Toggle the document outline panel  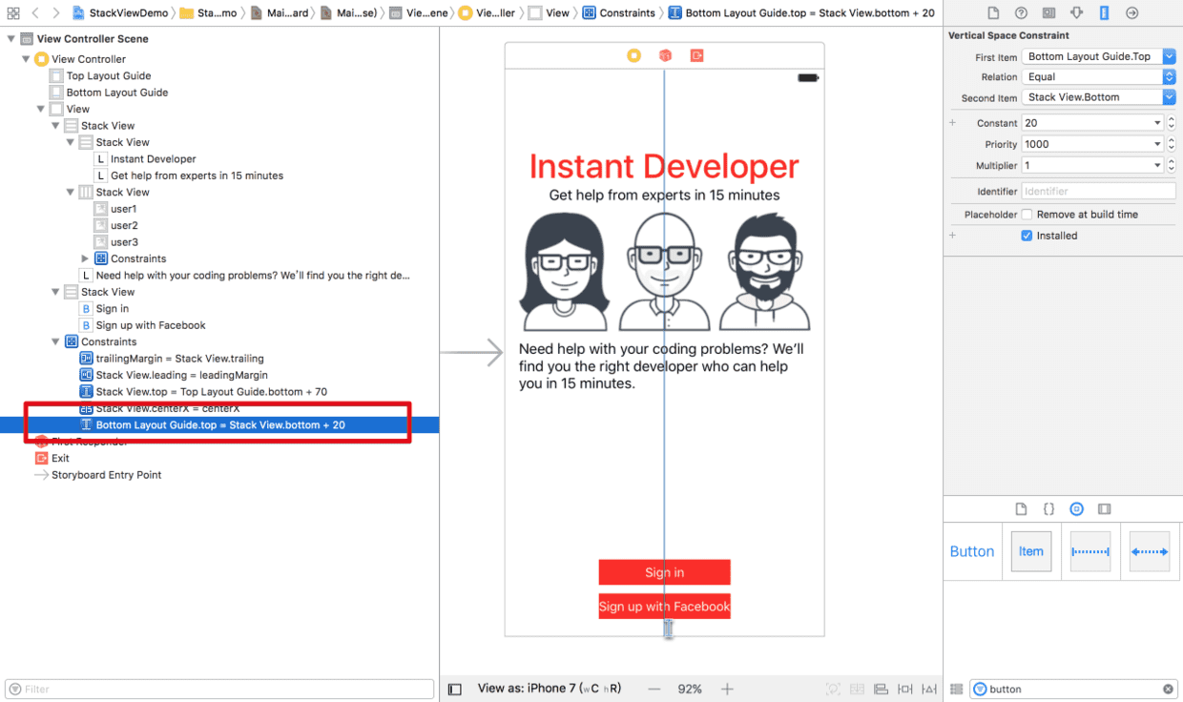click(455, 689)
